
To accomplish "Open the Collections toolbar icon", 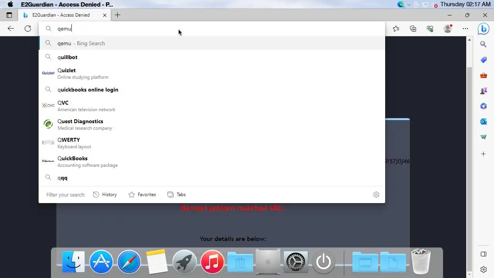I will [413, 29].
